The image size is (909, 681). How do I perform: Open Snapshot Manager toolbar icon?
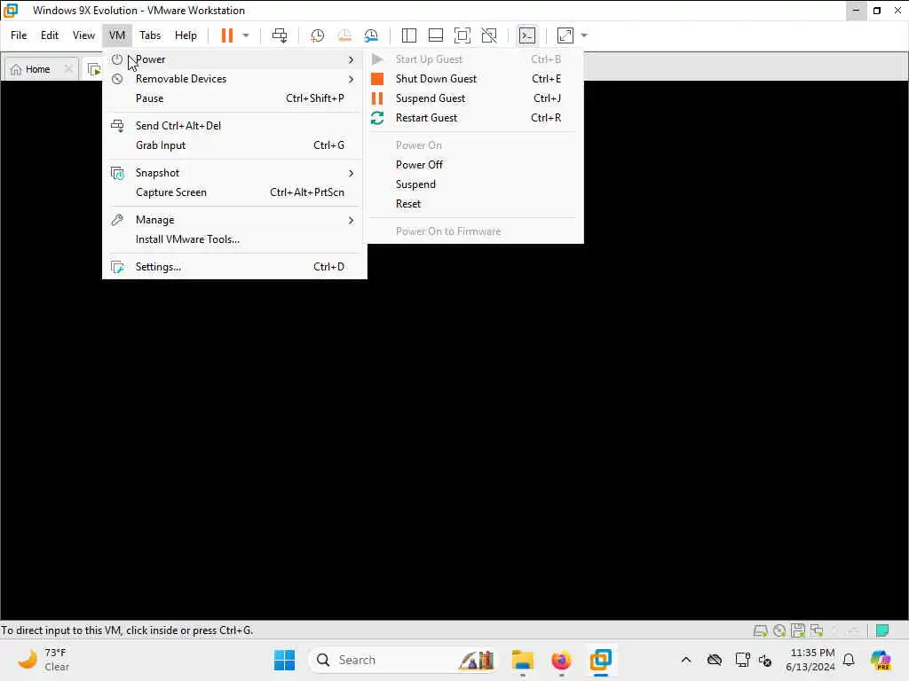click(x=372, y=35)
